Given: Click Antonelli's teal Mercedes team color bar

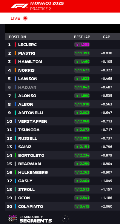Looking at the screenshot, I should [15, 113].
